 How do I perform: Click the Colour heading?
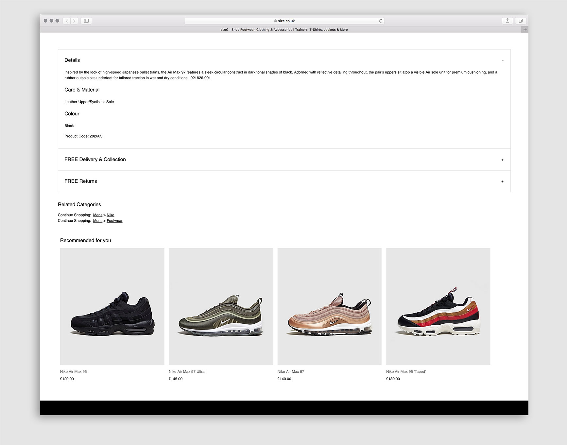click(72, 114)
